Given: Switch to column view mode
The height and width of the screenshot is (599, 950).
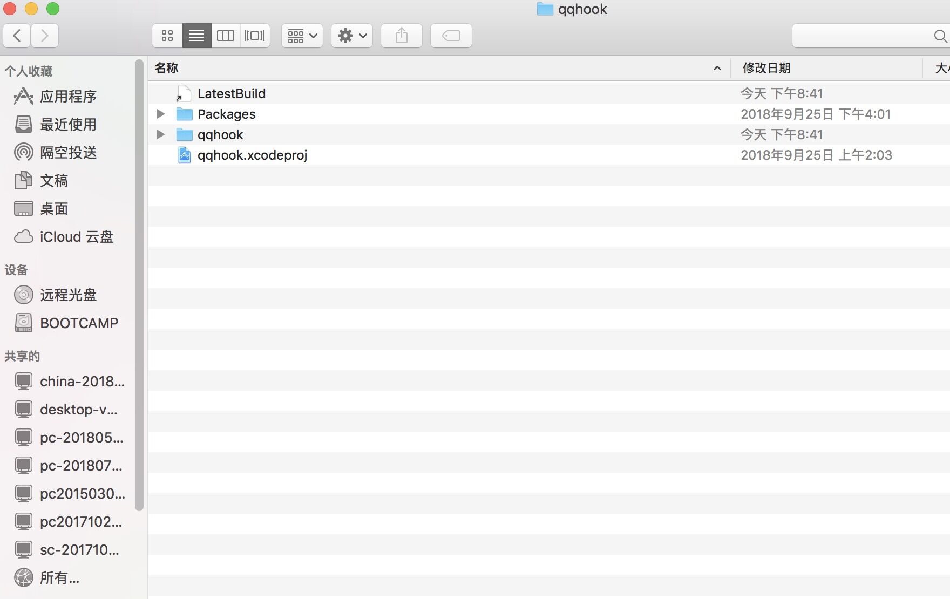Looking at the screenshot, I should pos(226,36).
